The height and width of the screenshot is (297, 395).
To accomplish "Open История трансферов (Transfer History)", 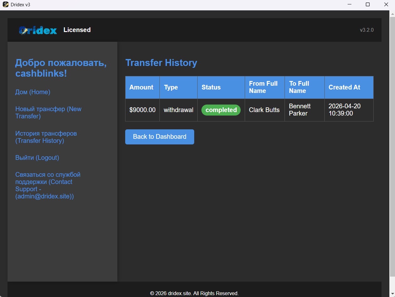I will pyautogui.click(x=46, y=137).
